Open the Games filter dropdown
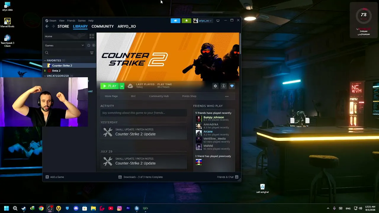This screenshot has height=213, width=379. 65,45
